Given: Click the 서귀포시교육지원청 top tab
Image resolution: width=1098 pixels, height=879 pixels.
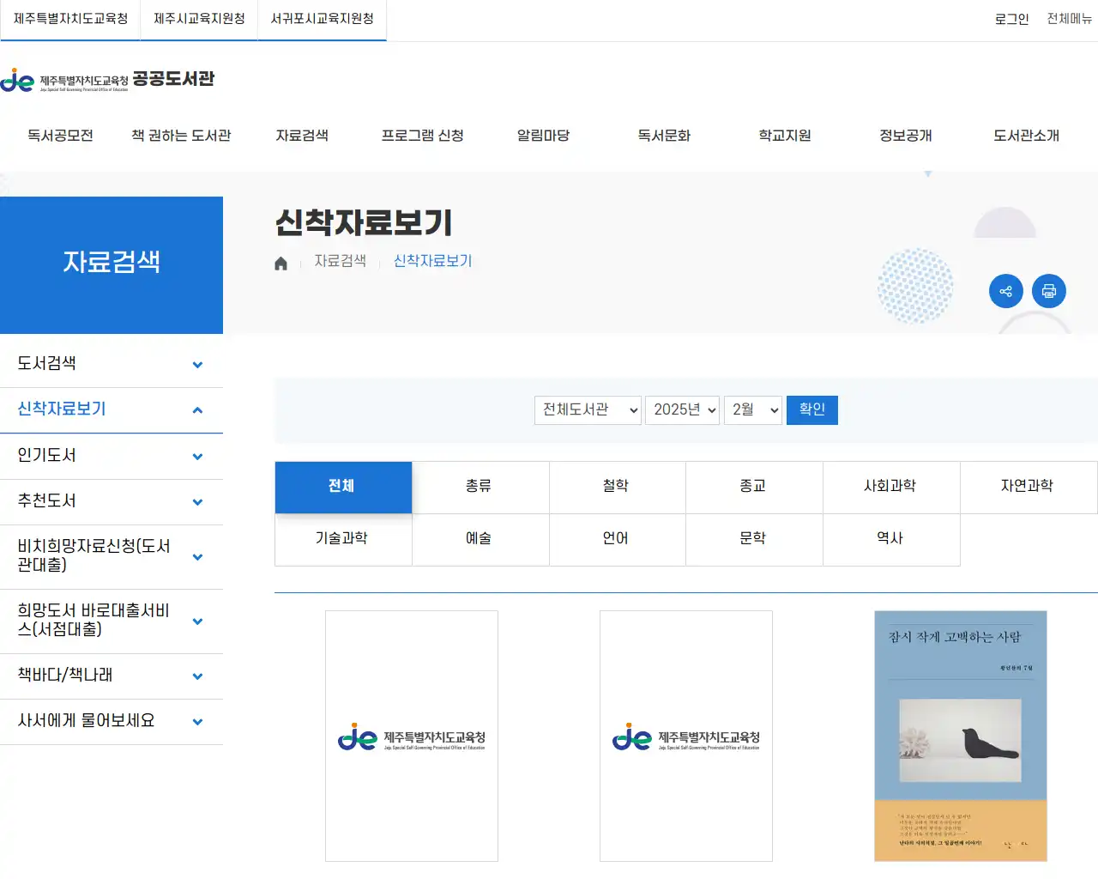Looking at the screenshot, I should tap(323, 19).
